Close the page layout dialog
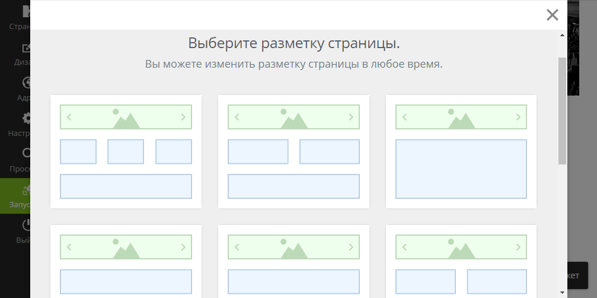The height and width of the screenshot is (298, 597). tap(552, 15)
